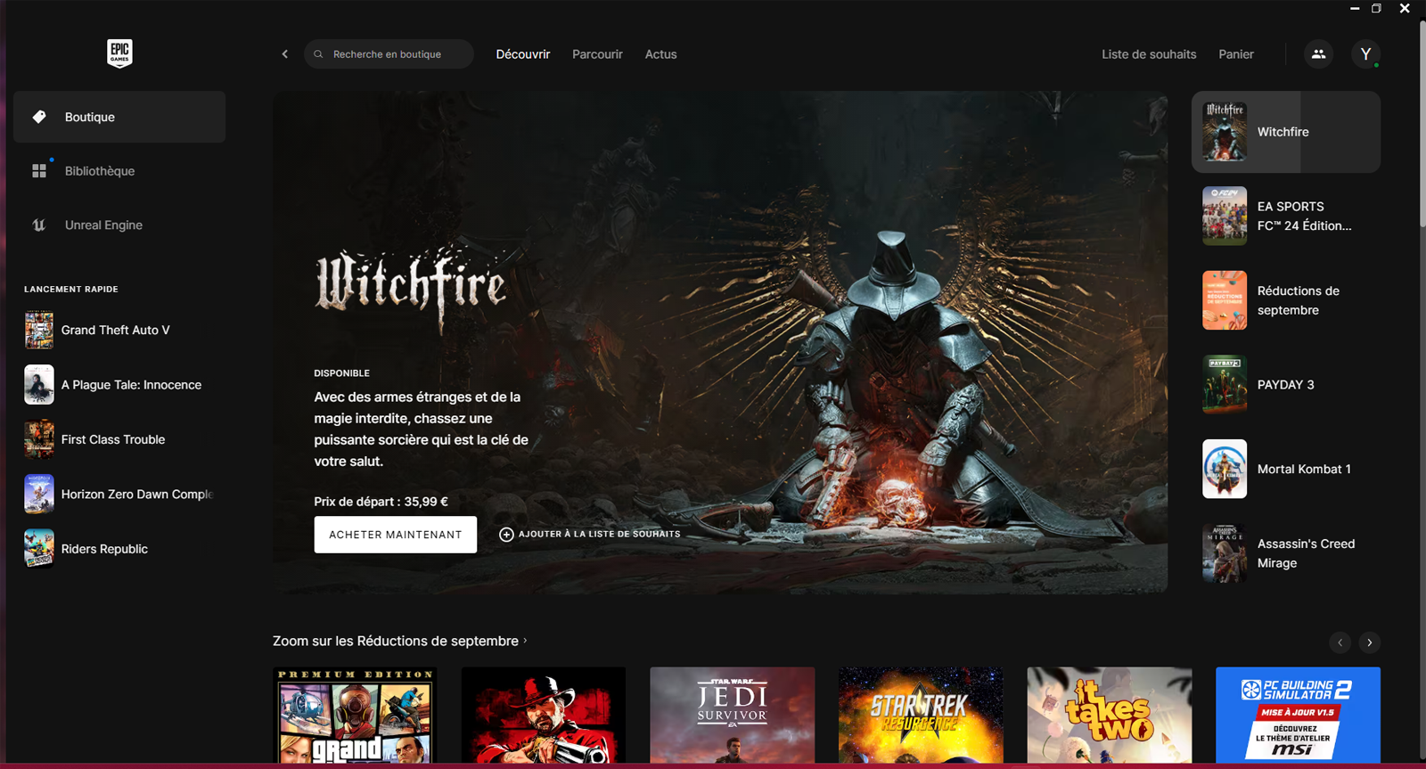
Task: Open Zoom sur les Réductions de septembre
Action: point(399,641)
